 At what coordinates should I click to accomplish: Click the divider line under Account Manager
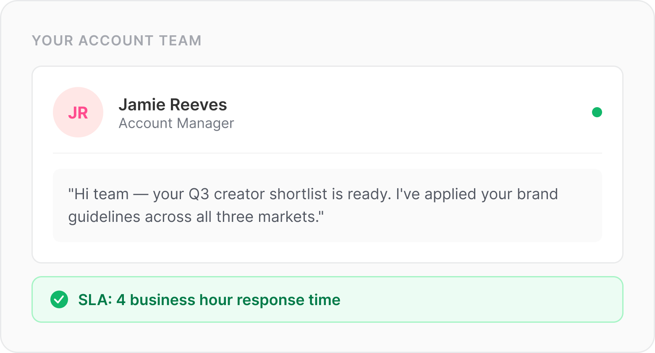point(327,153)
